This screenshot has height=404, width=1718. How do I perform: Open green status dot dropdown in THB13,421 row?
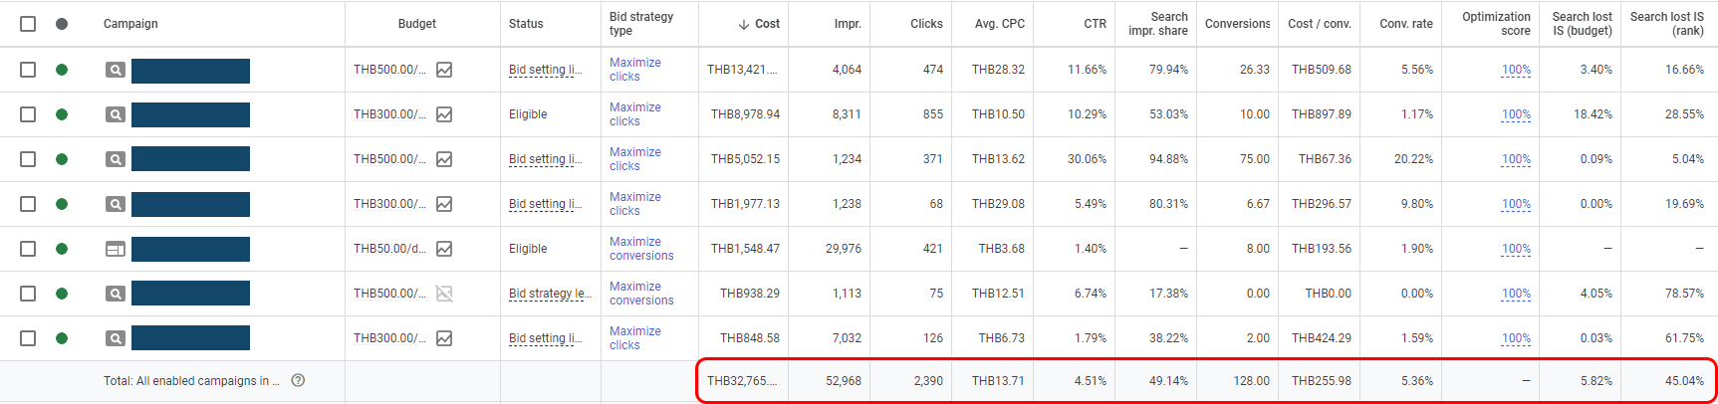(62, 70)
